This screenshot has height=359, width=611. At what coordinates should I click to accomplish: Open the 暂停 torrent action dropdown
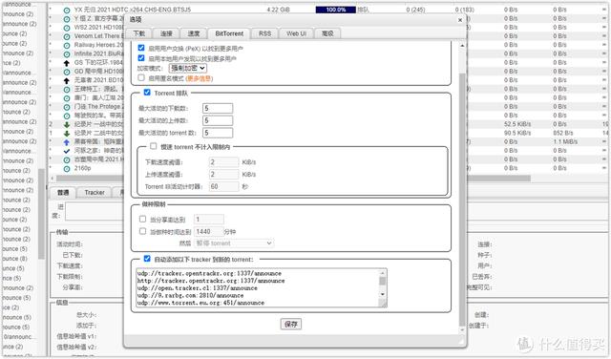[234, 243]
